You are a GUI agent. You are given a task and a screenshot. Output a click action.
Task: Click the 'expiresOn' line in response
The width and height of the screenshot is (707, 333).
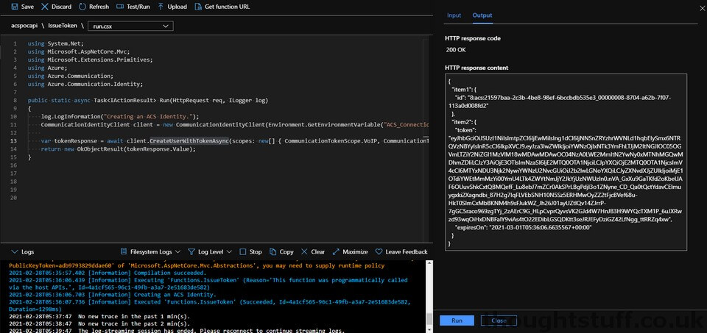(x=524, y=228)
